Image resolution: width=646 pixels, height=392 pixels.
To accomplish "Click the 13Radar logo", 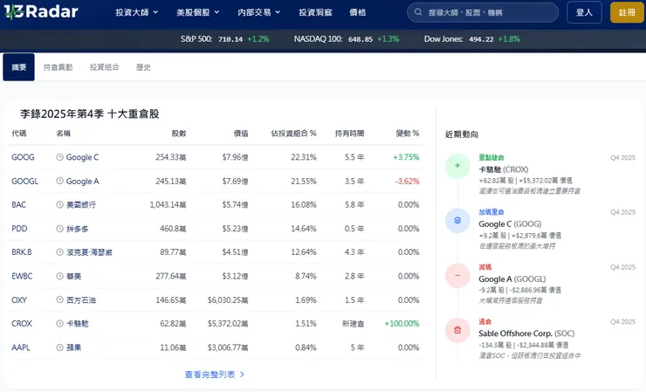I will click(41, 12).
